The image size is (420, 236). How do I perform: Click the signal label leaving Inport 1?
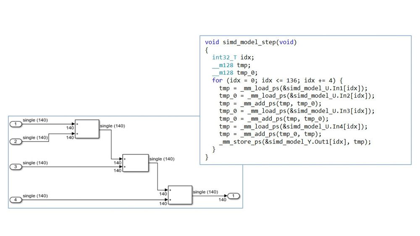click(35, 120)
